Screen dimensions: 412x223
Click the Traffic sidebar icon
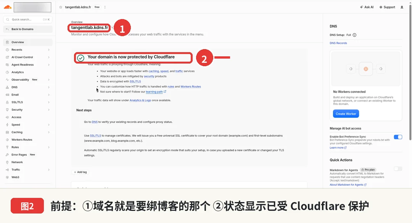pos(7,170)
